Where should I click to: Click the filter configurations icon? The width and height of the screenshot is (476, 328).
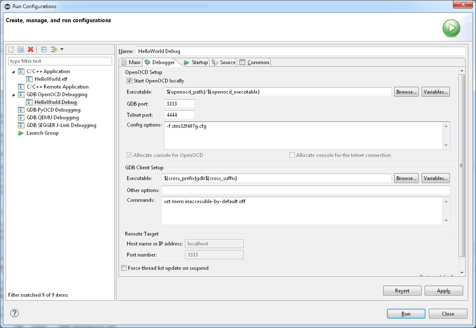click(x=54, y=49)
